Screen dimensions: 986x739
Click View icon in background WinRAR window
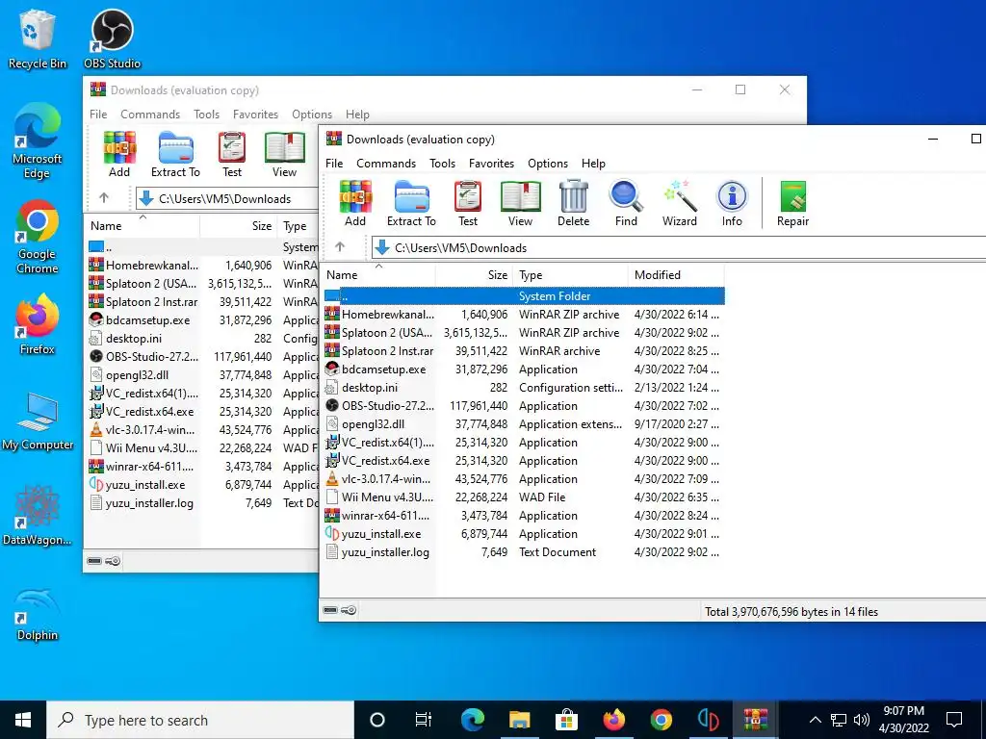[x=284, y=154]
